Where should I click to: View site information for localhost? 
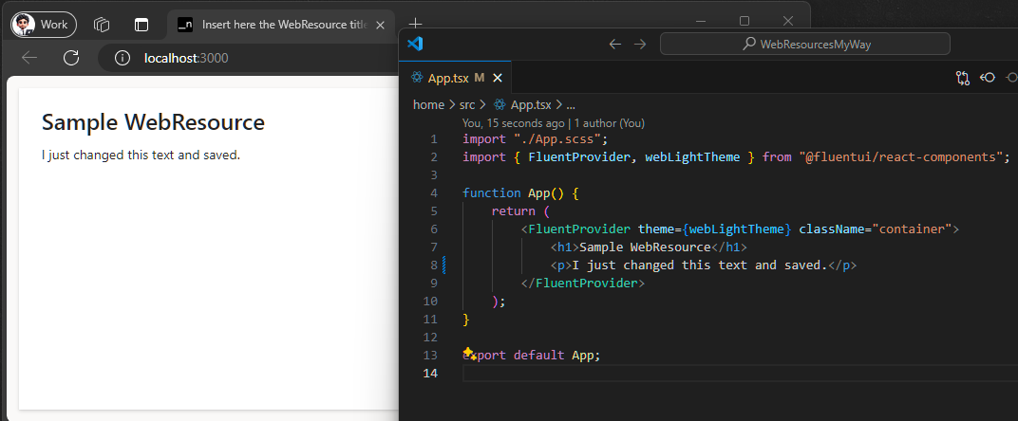[122, 59]
